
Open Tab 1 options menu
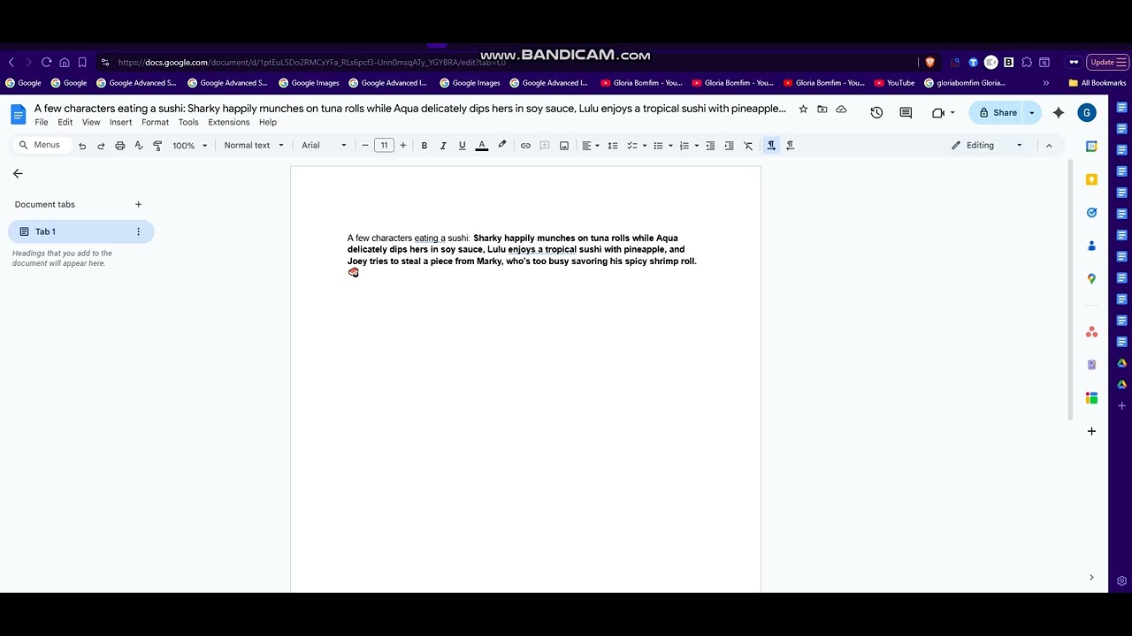coord(138,231)
